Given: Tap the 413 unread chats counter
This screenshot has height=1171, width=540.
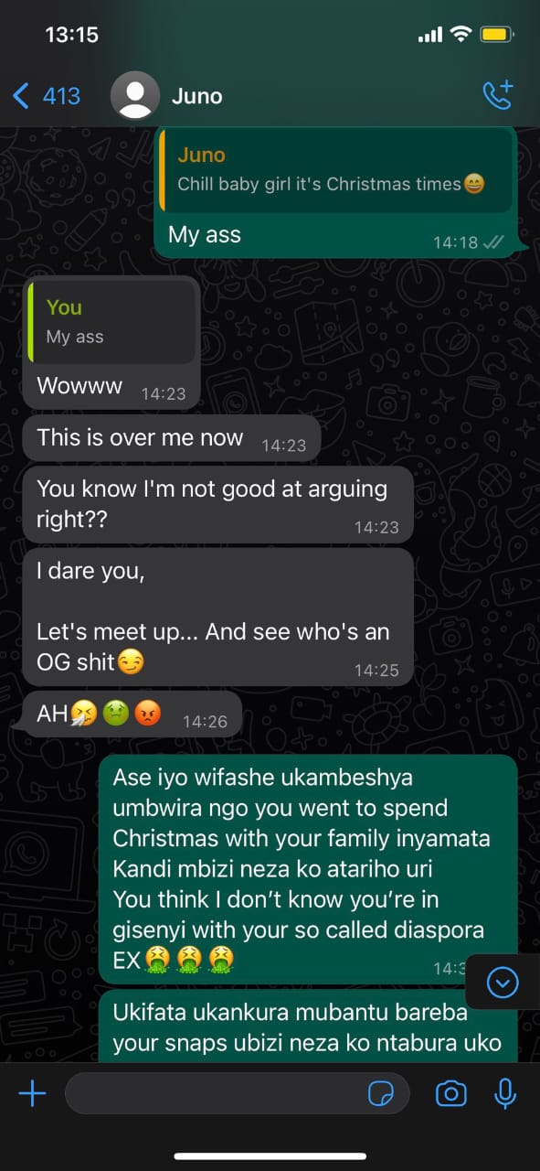Looking at the screenshot, I should pos(61,95).
